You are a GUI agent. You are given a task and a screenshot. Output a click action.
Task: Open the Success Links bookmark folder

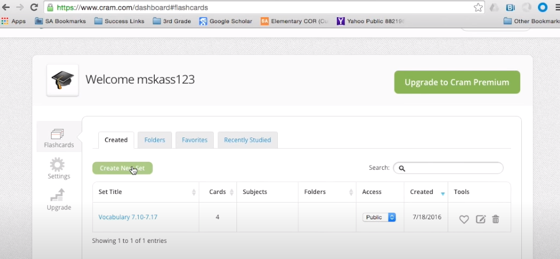[x=119, y=21]
